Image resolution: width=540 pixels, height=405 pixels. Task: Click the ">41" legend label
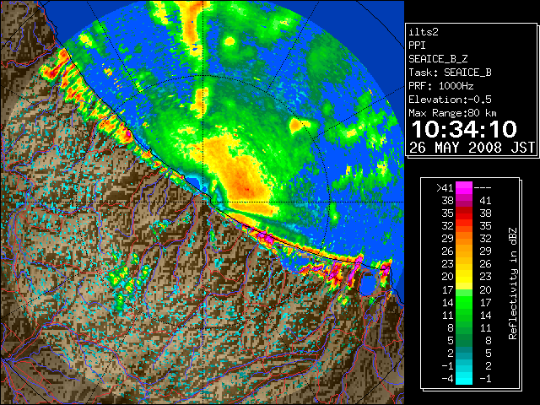point(445,188)
